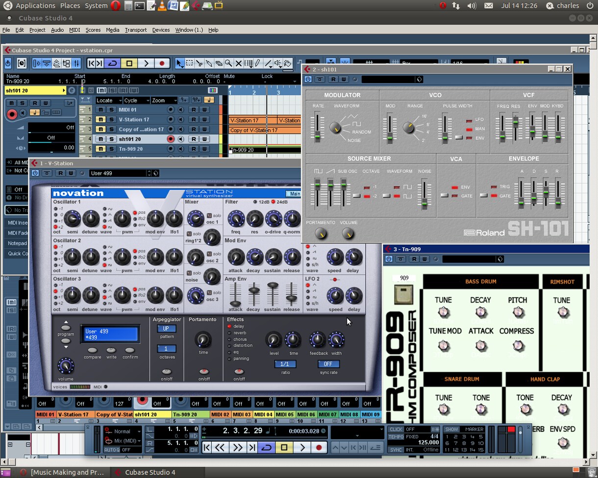598x478 pixels.
Task: Click the Opera icon in top panel
Action: [115, 6]
